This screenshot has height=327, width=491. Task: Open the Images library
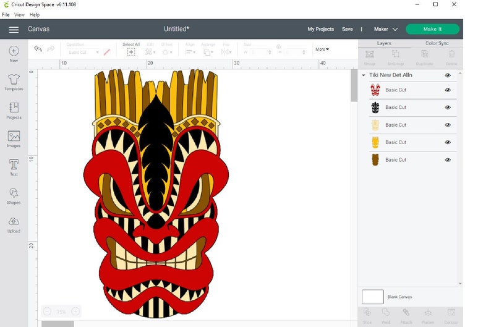(14, 139)
